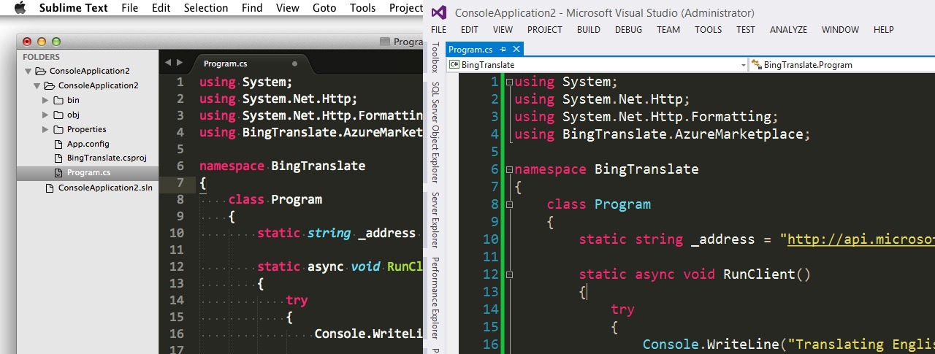Click the Sublime tab back arrow

[168, 64]
